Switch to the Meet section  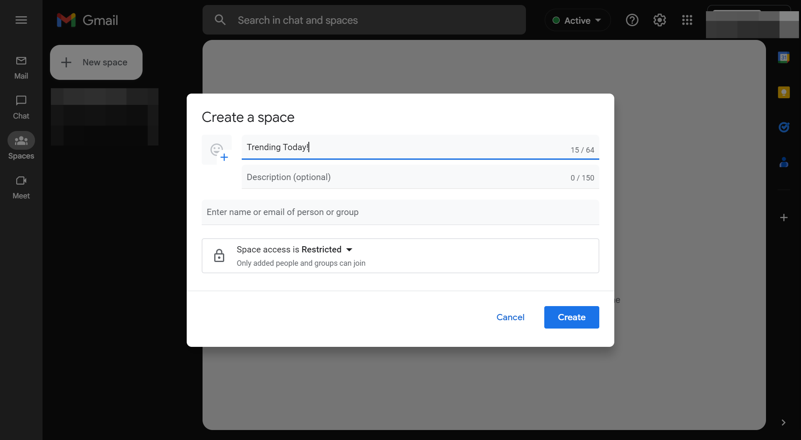(21, 188)
